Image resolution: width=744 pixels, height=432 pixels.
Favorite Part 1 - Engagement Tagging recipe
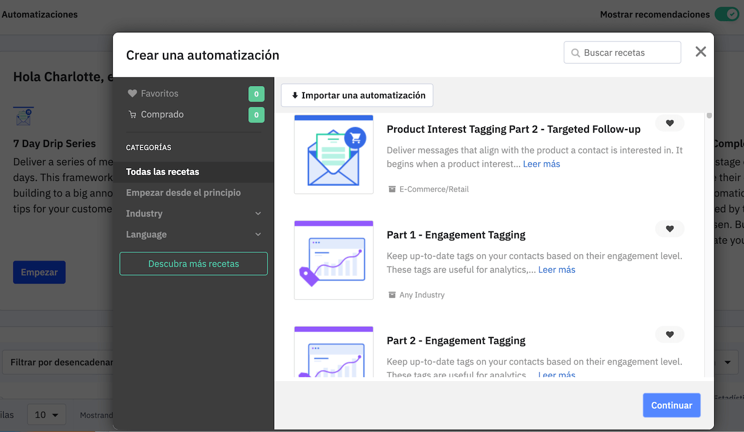click(x=670, y=229)
